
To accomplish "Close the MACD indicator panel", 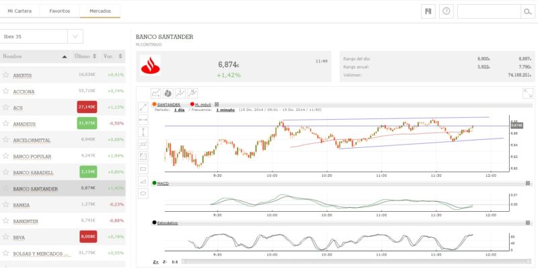I will click(528, 183).
